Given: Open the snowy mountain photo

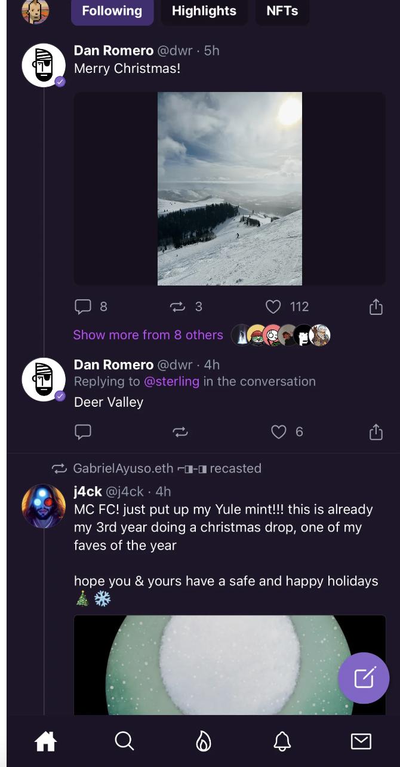Looking at the screenshot, I should pyautogui.click(x=230, y=189).
